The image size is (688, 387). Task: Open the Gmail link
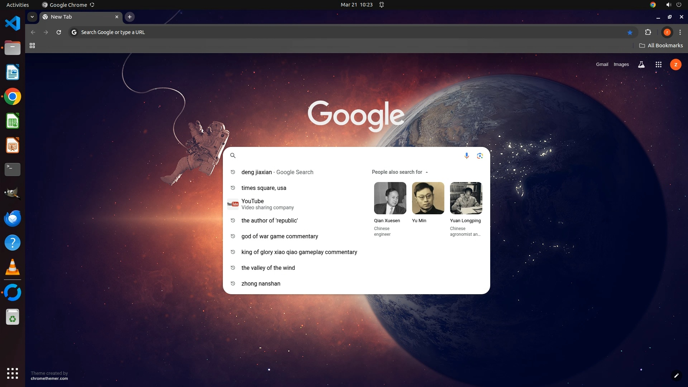(602, 64)
